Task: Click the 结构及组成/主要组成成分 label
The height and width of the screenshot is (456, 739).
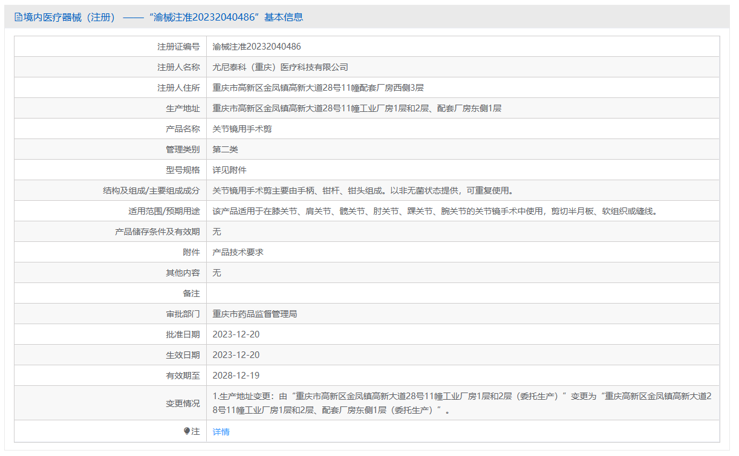Action: 151,191
